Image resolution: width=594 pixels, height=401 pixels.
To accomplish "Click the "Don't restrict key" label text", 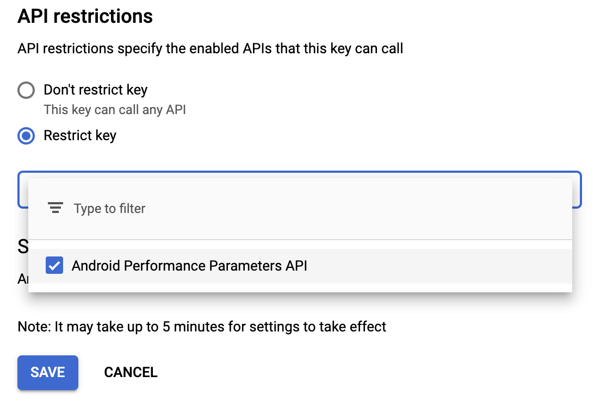I will [x=95, y=90].
